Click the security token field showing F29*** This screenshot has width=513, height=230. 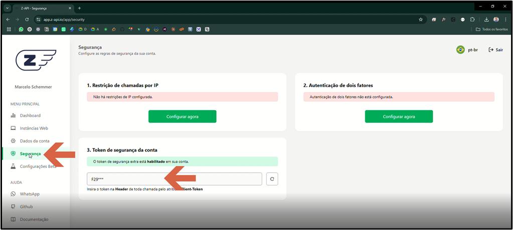pyautogui.click(x=175, y=179)
